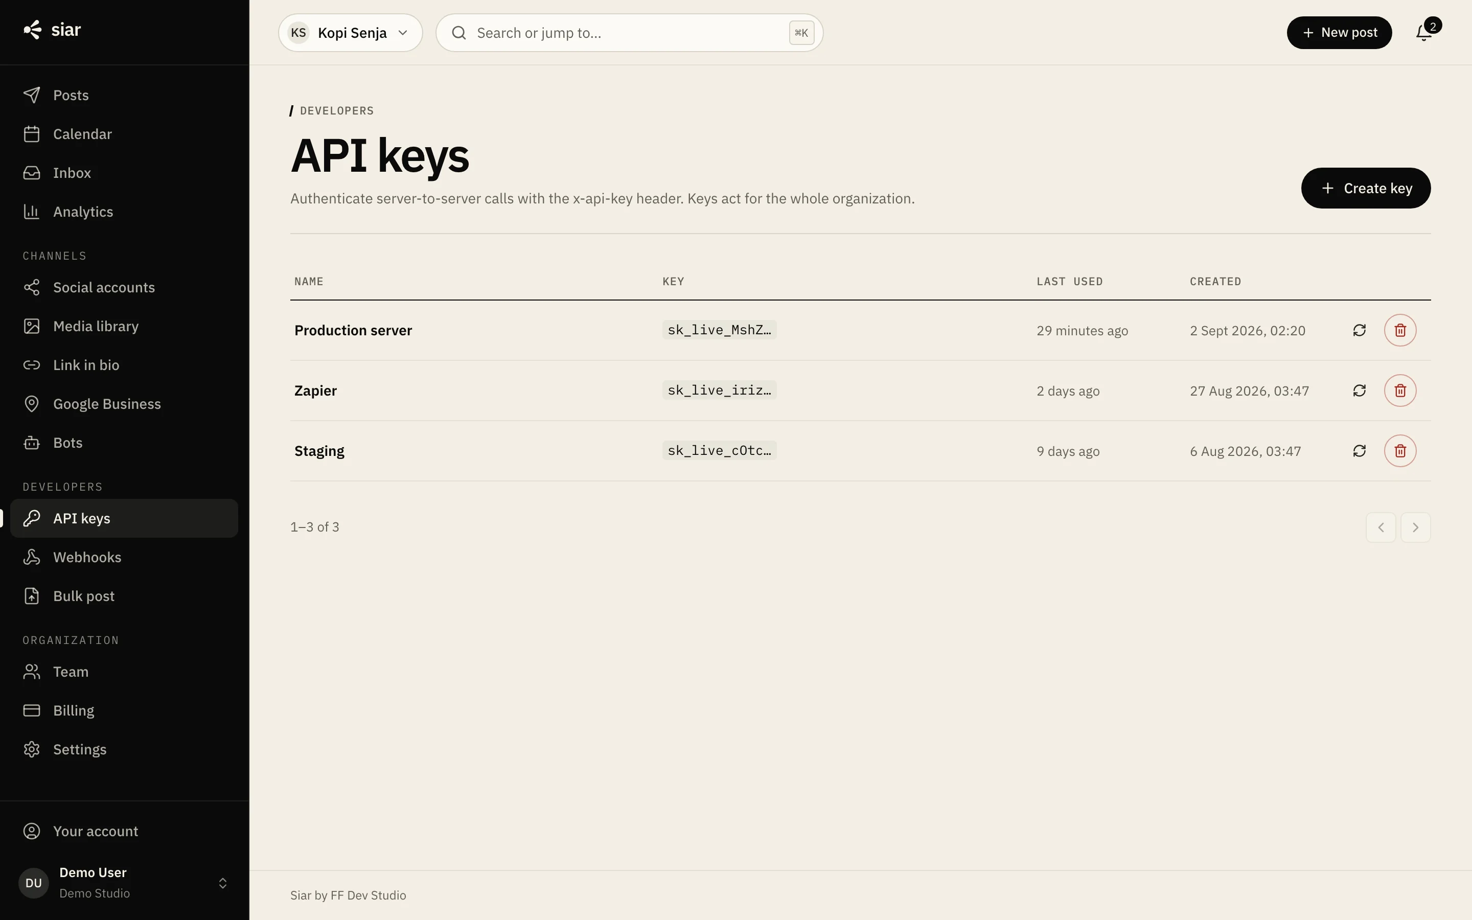The image size is (1472, 920).
Task: Regenerate the Production server key
Action: [1359, 330]
